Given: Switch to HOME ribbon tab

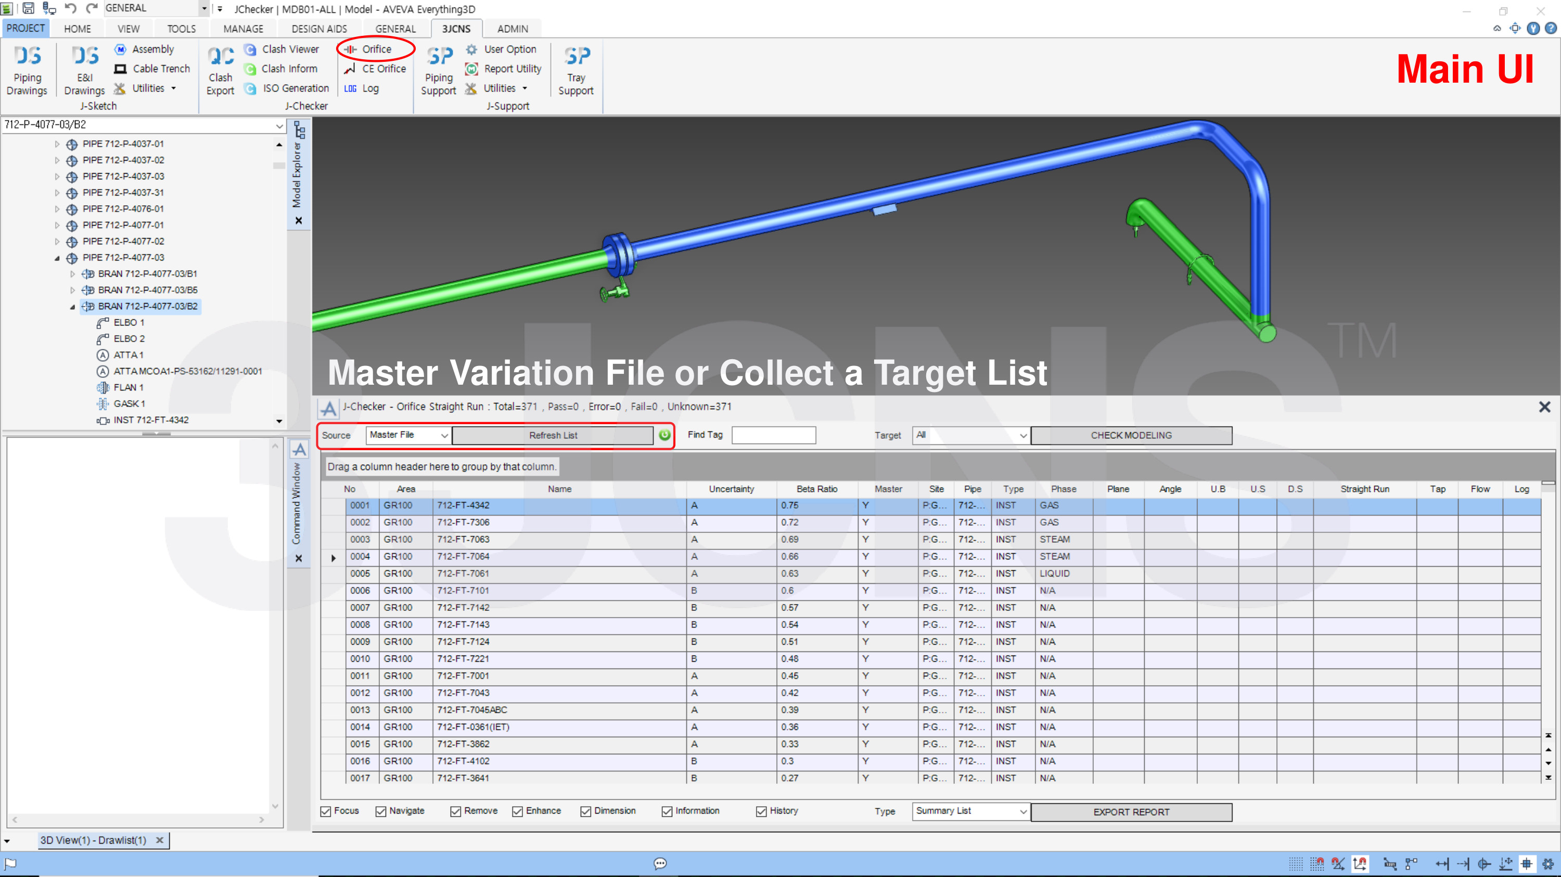Looking at the screenshot, I should [x=78, y=29].
